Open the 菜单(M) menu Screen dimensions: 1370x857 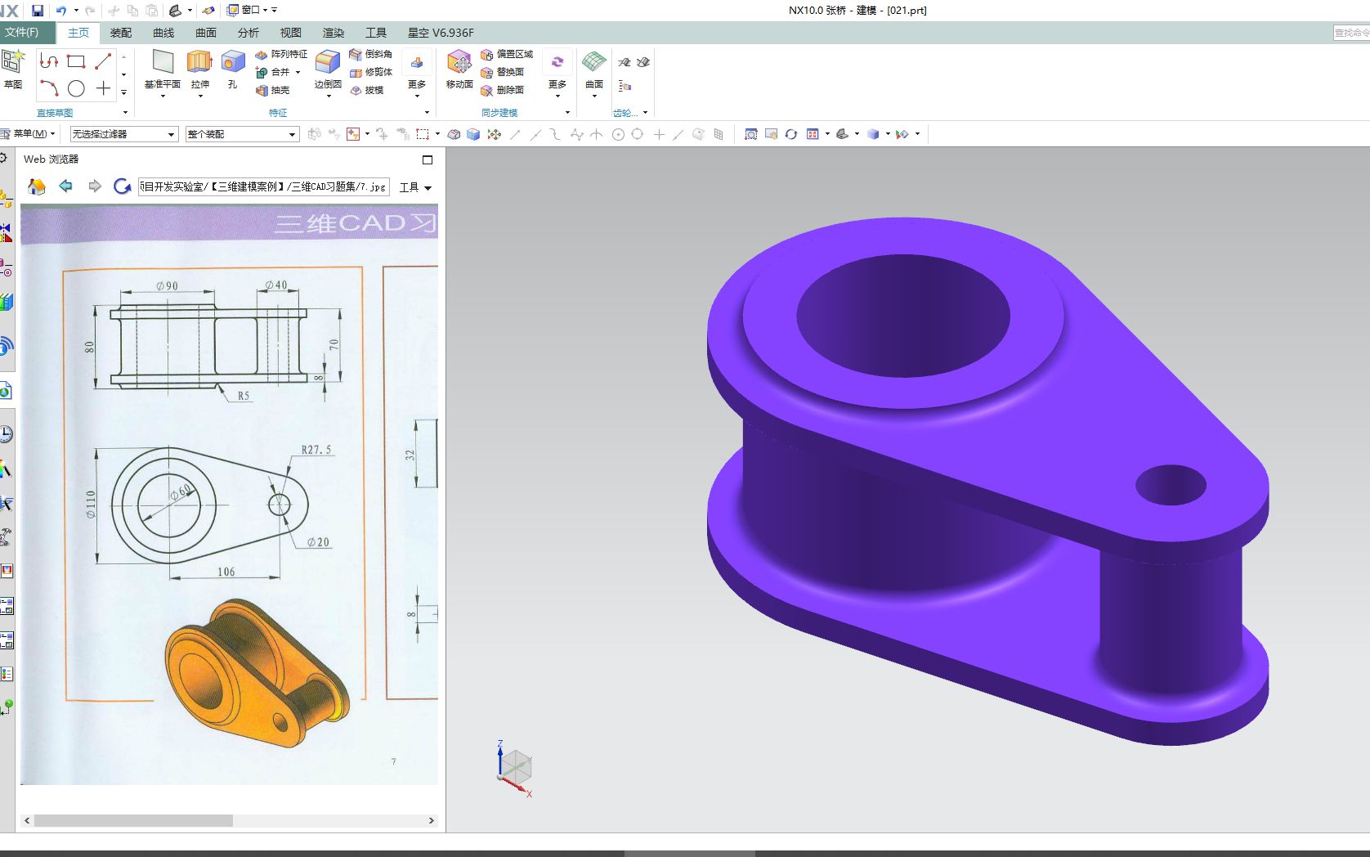click(31, 133)
